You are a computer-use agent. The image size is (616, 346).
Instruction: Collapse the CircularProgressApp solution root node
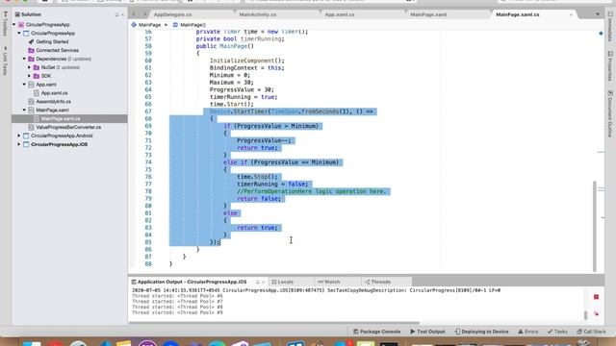tap(14, 24)
